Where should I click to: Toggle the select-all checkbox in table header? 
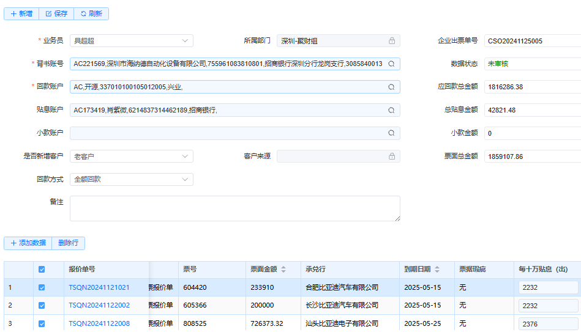tap(42, 270)
